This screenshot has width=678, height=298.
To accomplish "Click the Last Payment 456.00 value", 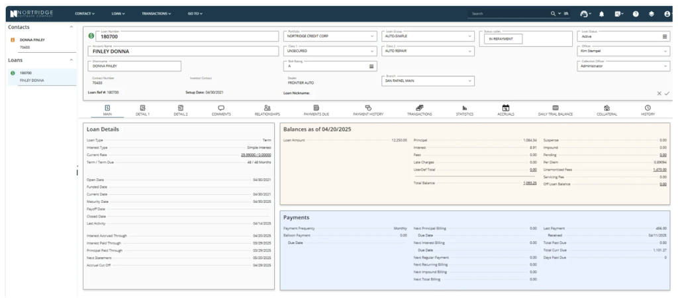I will click(661, 228).
